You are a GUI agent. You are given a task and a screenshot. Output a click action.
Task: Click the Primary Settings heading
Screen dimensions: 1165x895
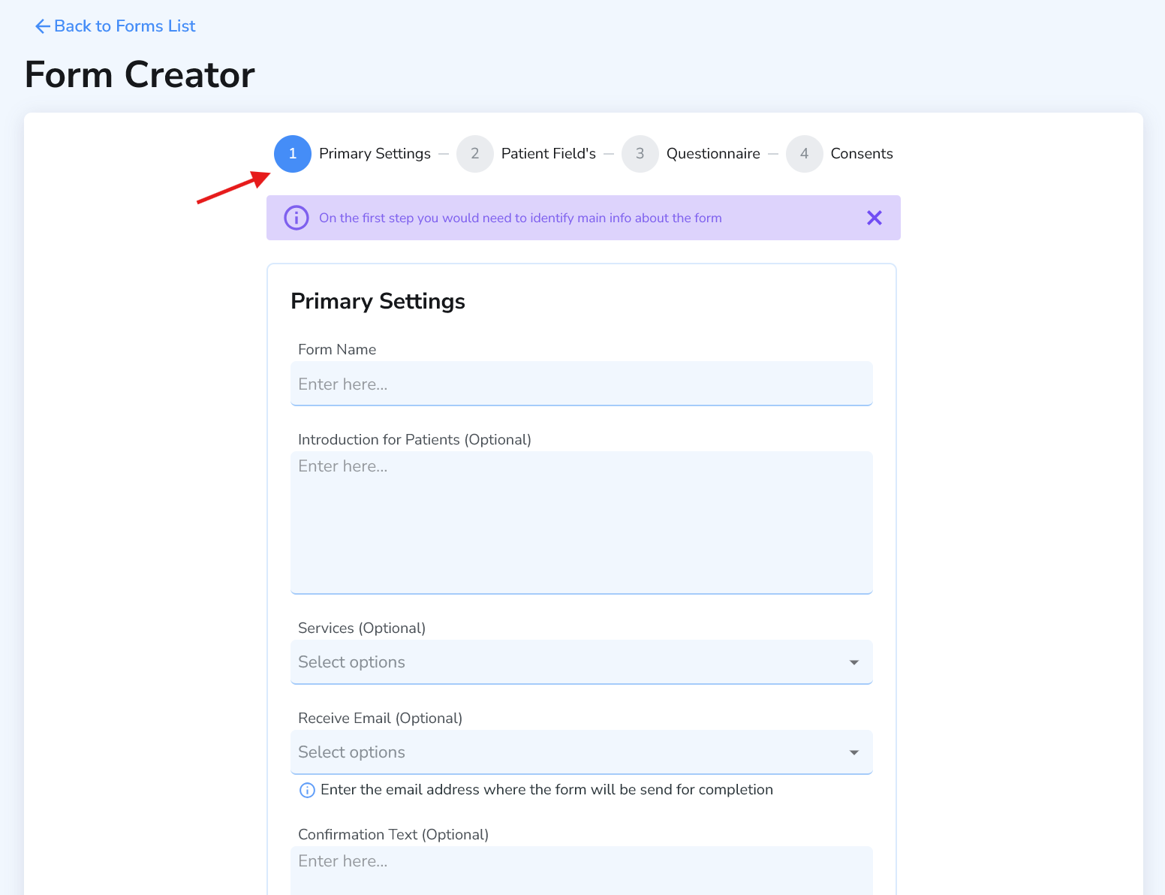(378, 300)
